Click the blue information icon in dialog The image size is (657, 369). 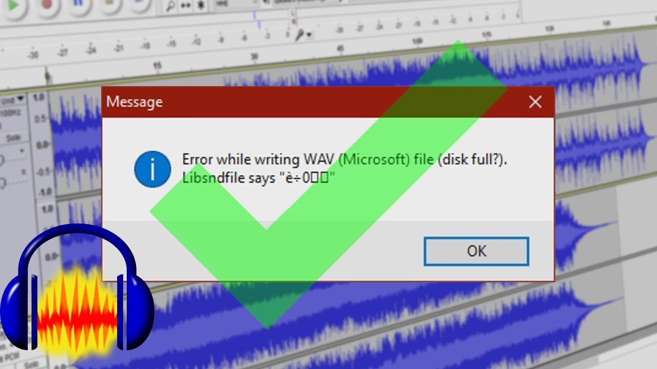tap(152, 169)
